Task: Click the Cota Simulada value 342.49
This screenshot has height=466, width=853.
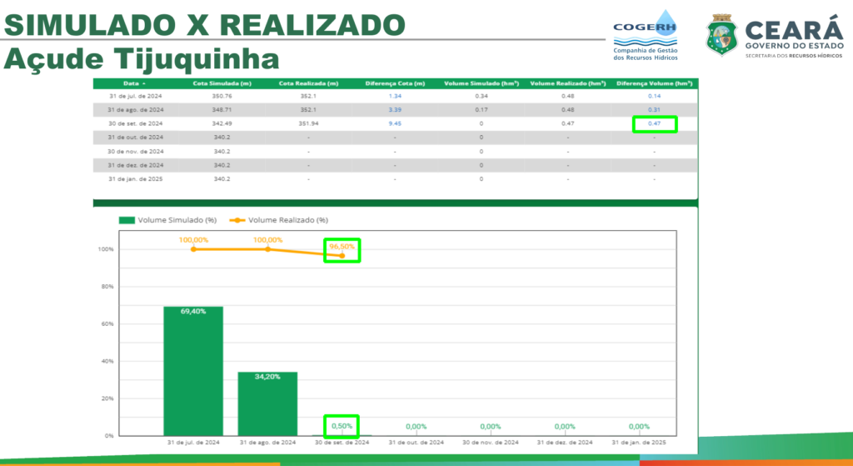Action: tap(222, 123)
